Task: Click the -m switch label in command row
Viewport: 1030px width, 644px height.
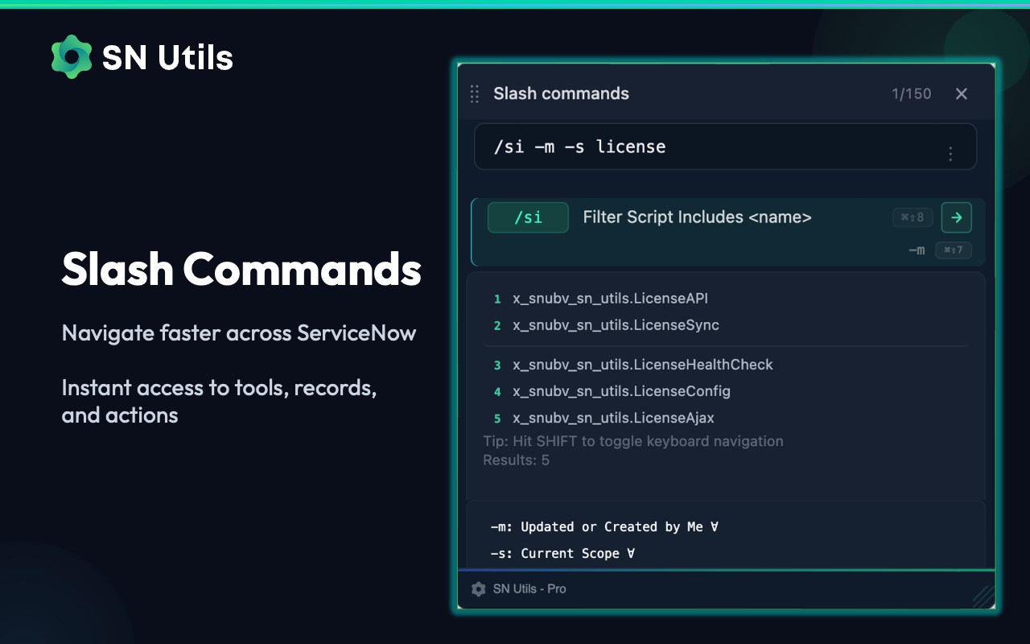Action: pyautogui.click(x=917, y=250)
